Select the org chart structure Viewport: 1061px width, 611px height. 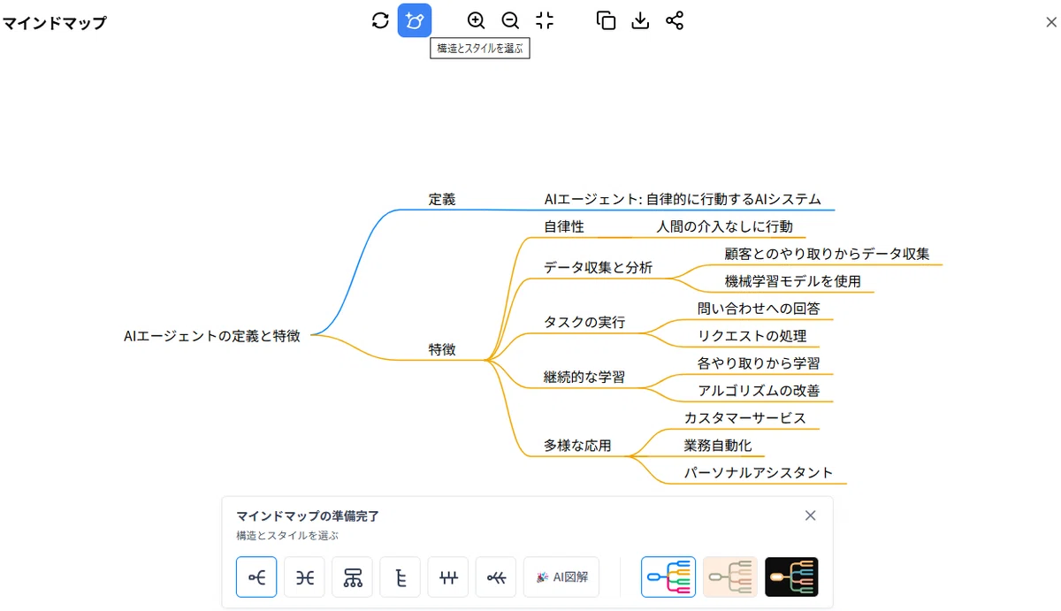(x=352, y=577)
